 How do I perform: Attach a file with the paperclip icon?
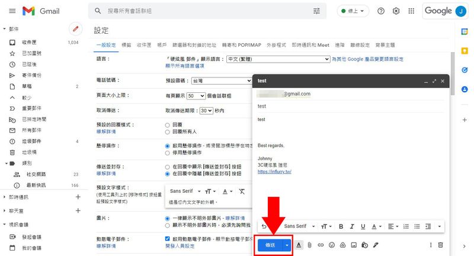(x=309, y=245)
